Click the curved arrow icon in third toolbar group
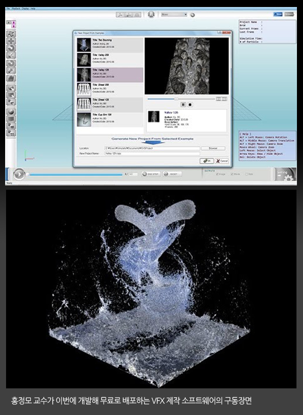The image size is (303, 415). pyautogui.click(x=11, y=88)
